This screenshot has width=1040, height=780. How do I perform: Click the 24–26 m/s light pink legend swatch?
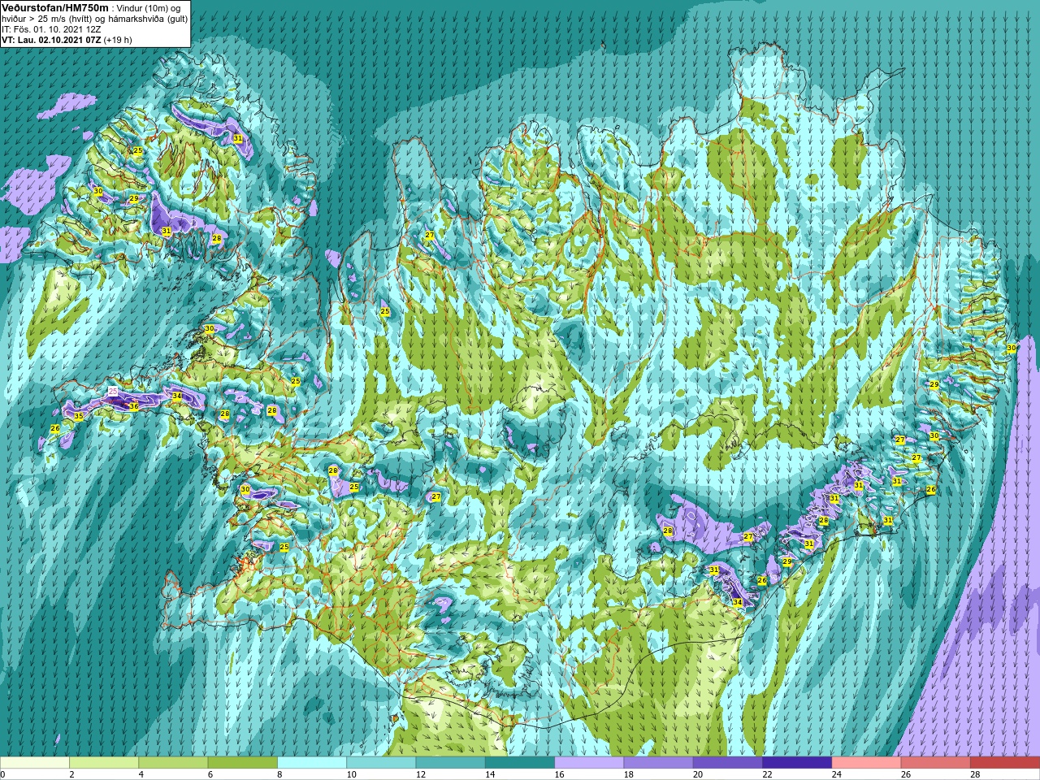point(866,763)
